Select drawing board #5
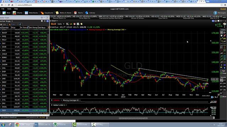 pyautogui.click(x=221, y=86)
